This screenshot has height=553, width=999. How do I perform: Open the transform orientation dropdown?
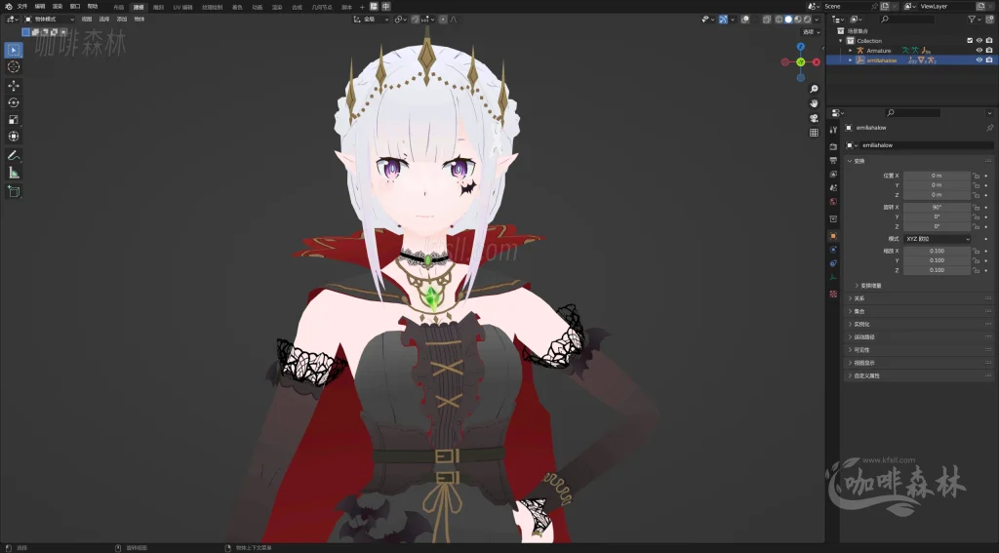(371, 20)
